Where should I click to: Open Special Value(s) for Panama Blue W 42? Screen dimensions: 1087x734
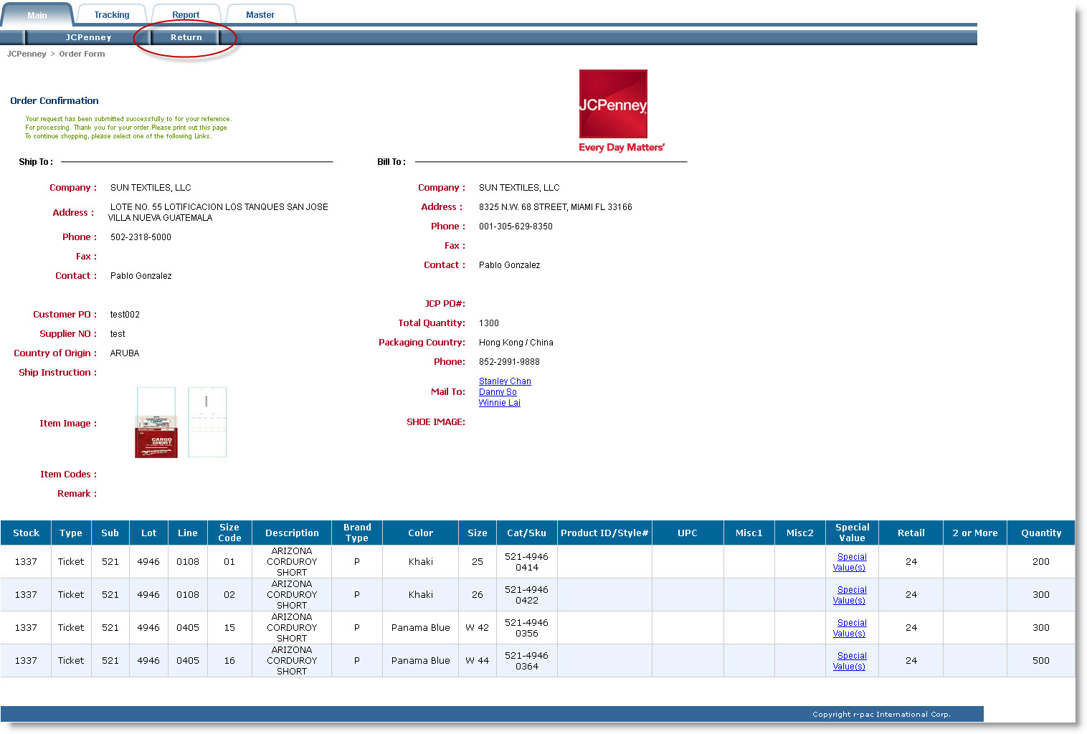coord(851,628)
